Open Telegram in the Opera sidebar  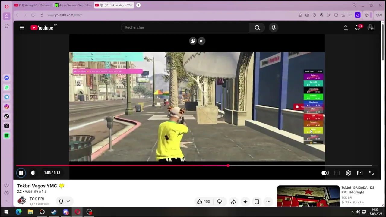pos(6,97)
